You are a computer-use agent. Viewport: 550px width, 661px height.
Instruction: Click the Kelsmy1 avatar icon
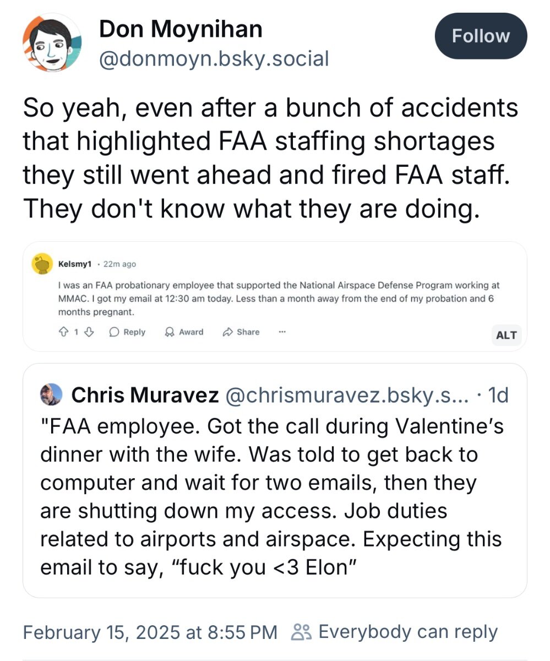click(42, 265)
